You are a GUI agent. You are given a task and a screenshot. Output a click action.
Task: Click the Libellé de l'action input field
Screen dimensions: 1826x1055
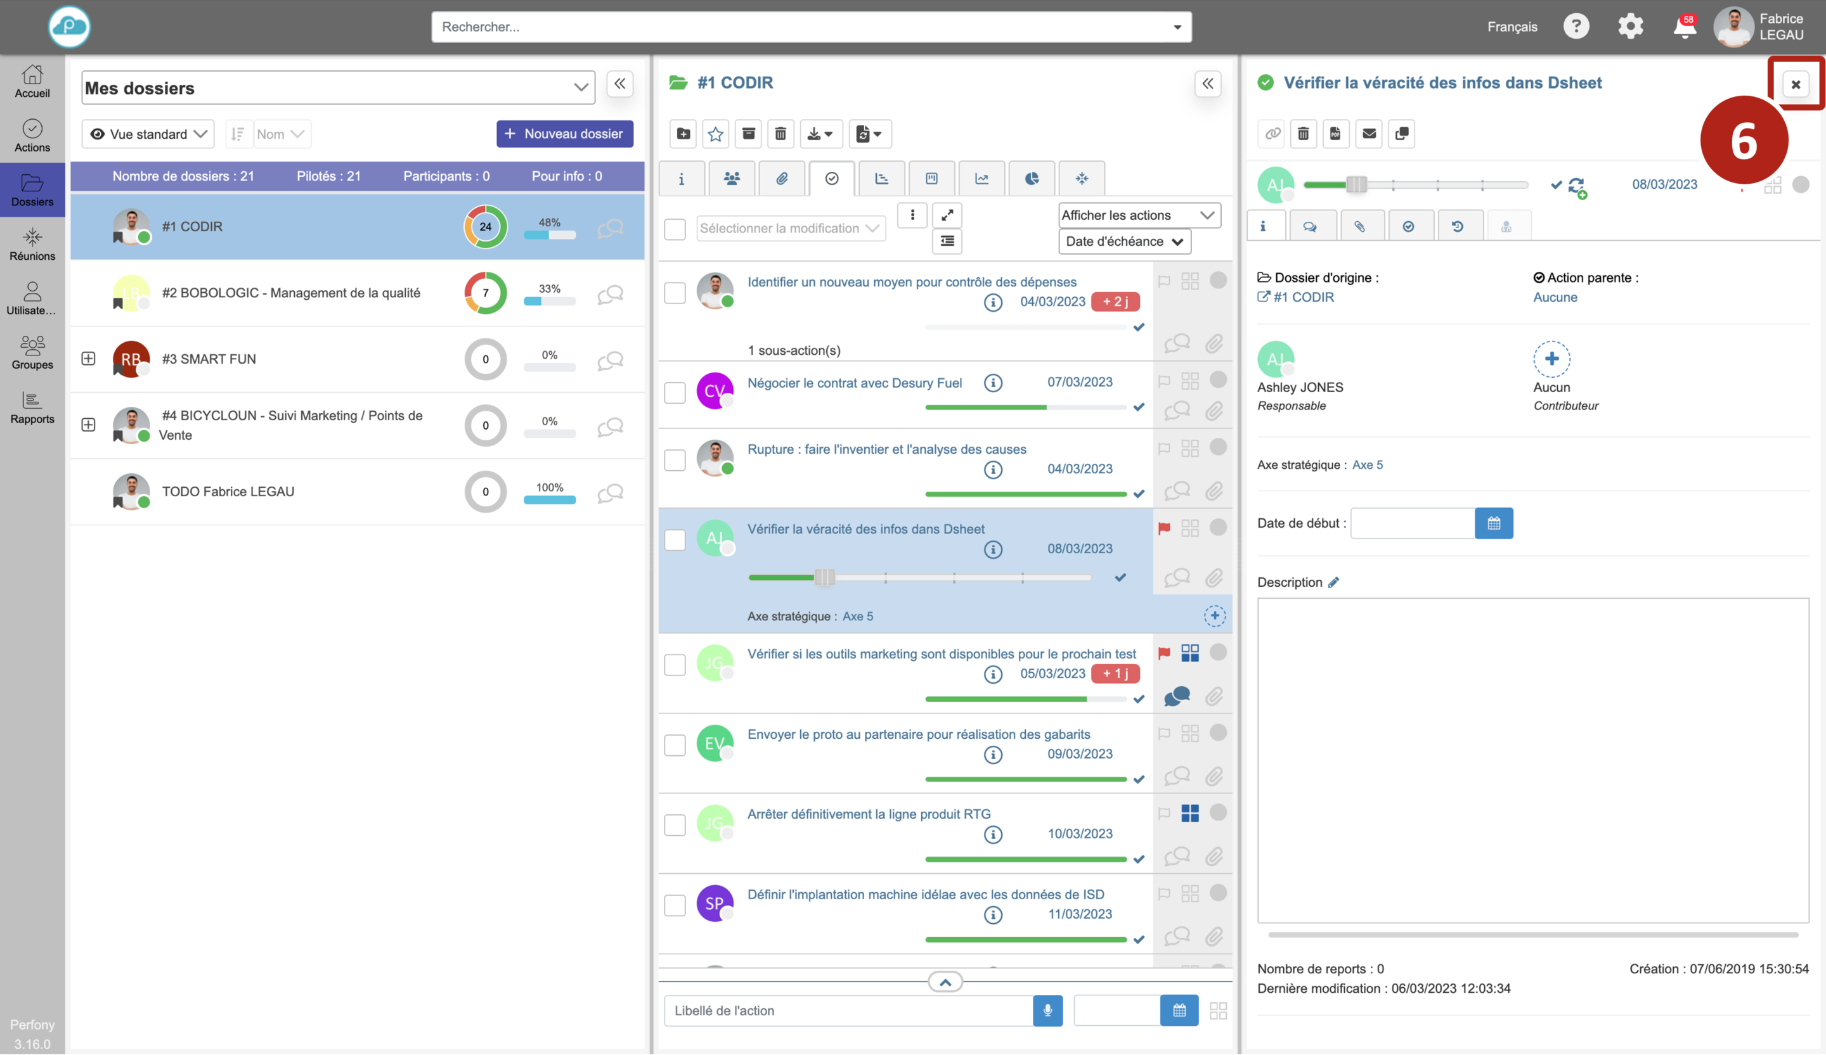click(848, 1010)
